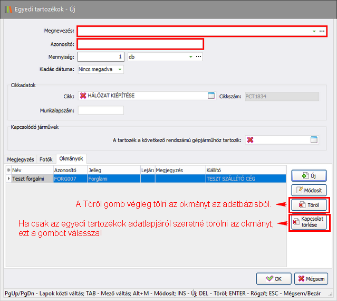
Task: Clear the linked vehicle with red X icon
Action: pyautogui.click(x=251, y=140)
